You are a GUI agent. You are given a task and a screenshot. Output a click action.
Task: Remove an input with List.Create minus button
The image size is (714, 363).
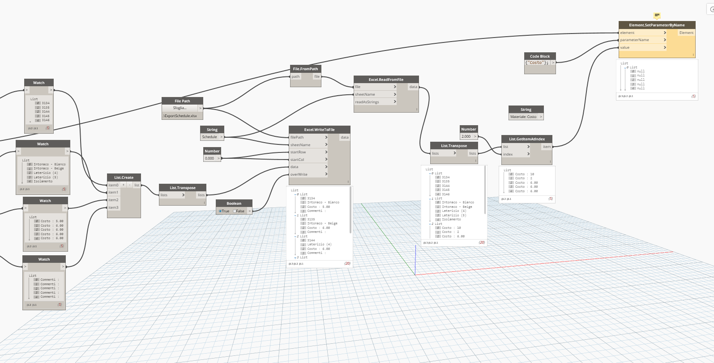130,185
